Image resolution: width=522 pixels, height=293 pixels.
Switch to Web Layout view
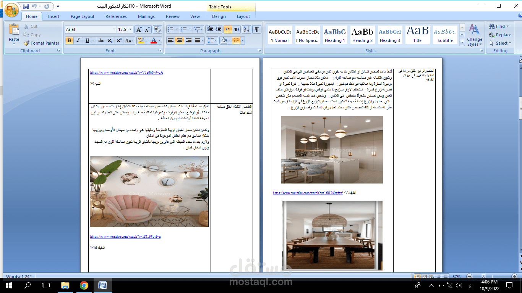tap(431, 276)
